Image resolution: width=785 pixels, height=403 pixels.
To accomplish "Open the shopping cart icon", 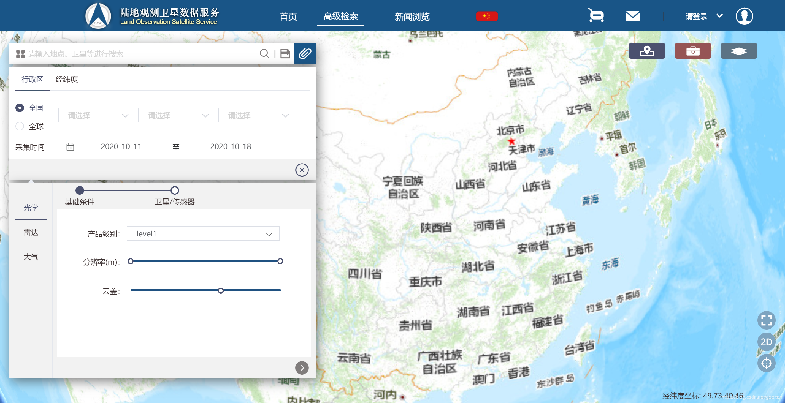I will pyautogui.click(x=596, y=15).
